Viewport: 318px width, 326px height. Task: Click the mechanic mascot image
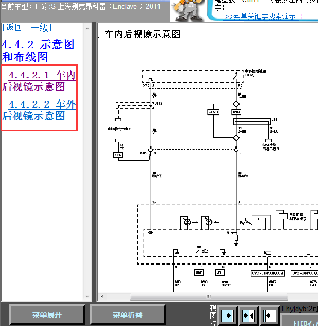pyautogui.click(x=188, y=11)
